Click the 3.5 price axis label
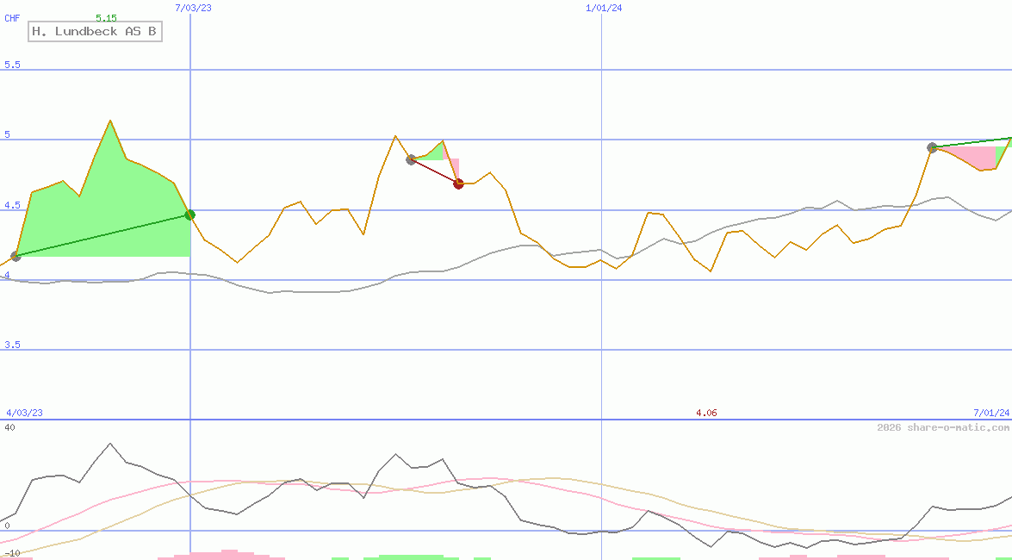This screenshot has height=560, width=1012. [12, 345]
